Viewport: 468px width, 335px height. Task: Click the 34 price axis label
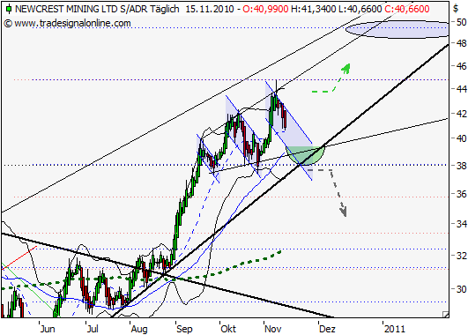[x=461, y=224]
